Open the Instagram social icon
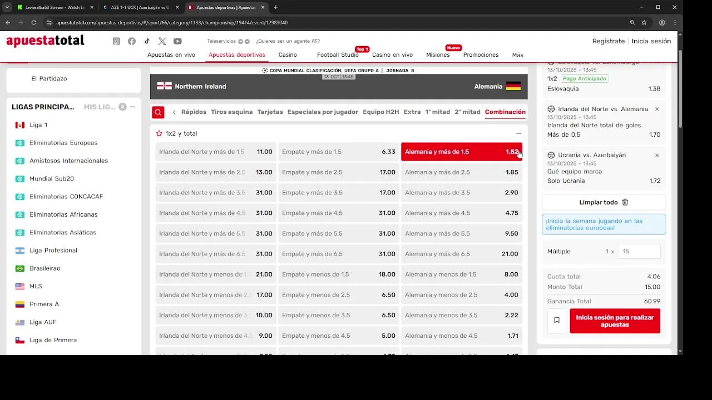712x400 pixels. 116,41
